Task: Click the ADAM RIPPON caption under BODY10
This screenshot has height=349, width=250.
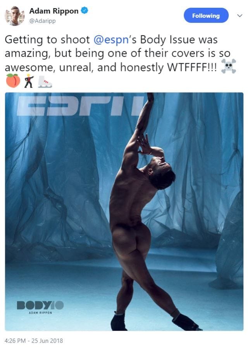Action: pos(40,313)
